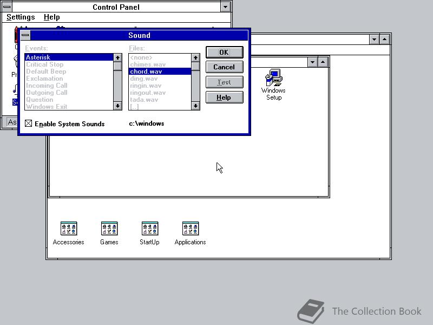Select the Windows Exit event
The height and width of the screenshot is (325, 433).
click(x=69, y=107)
